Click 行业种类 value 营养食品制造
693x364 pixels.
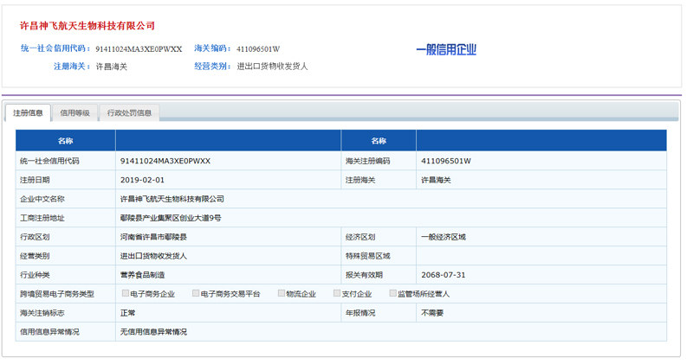(x=142, y=275)
